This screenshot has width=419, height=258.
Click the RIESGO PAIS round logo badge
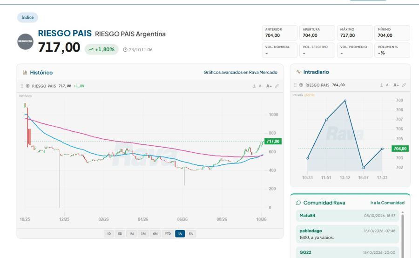click(26, 41)
